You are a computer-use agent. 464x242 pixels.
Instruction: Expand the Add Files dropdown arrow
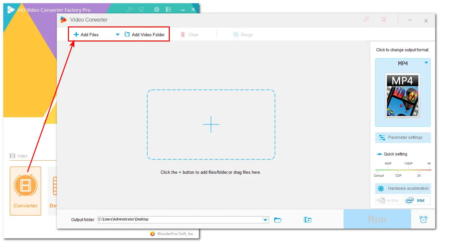coord(118,35)
